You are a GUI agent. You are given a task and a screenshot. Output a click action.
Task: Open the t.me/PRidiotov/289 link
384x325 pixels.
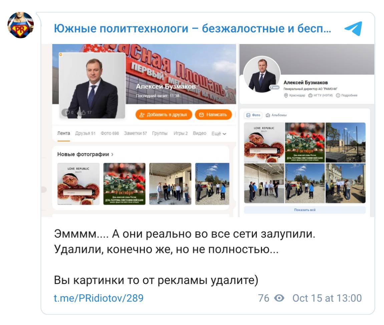tap(98, 298)
